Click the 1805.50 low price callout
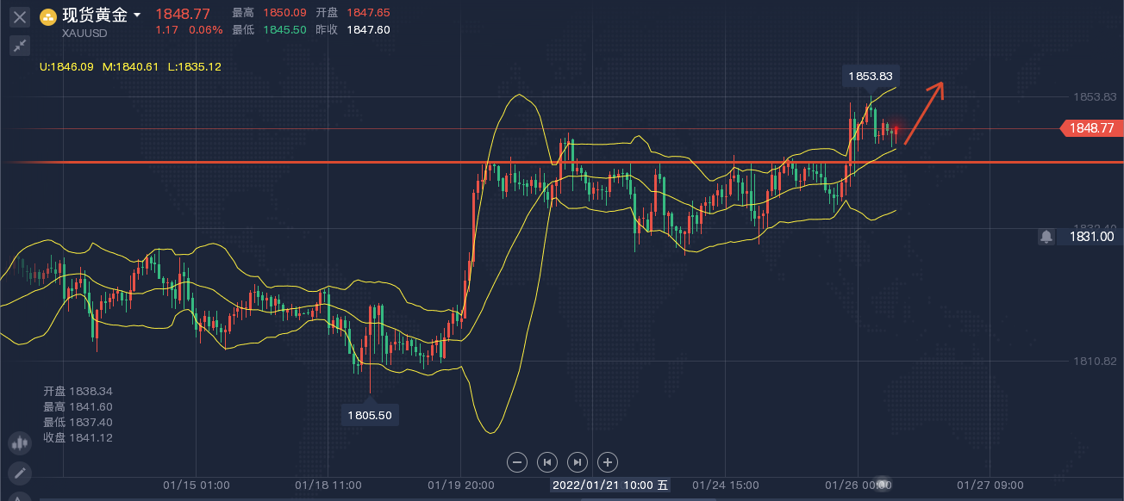The width and height of the screenshot is (1124, 501). 370,415
